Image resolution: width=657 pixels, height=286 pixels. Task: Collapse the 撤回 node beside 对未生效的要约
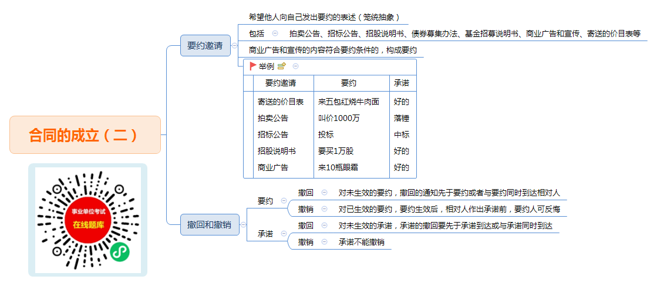click(x=324, y=193)
